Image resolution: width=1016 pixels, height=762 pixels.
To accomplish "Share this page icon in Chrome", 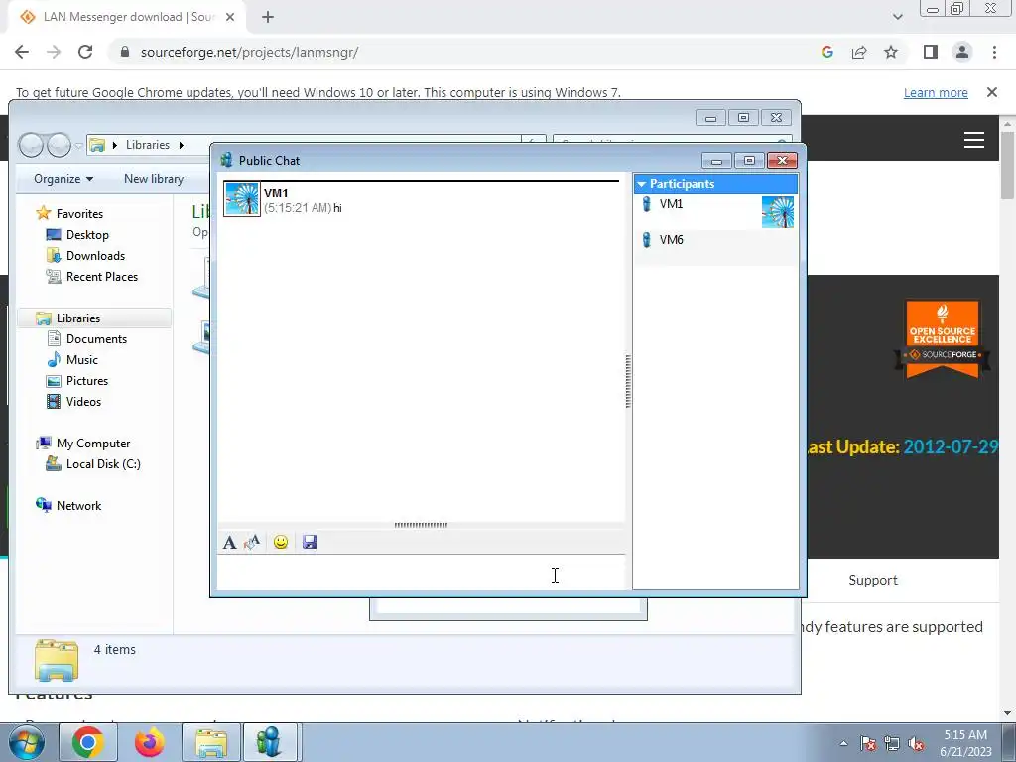I will click(x=859, y=52).
